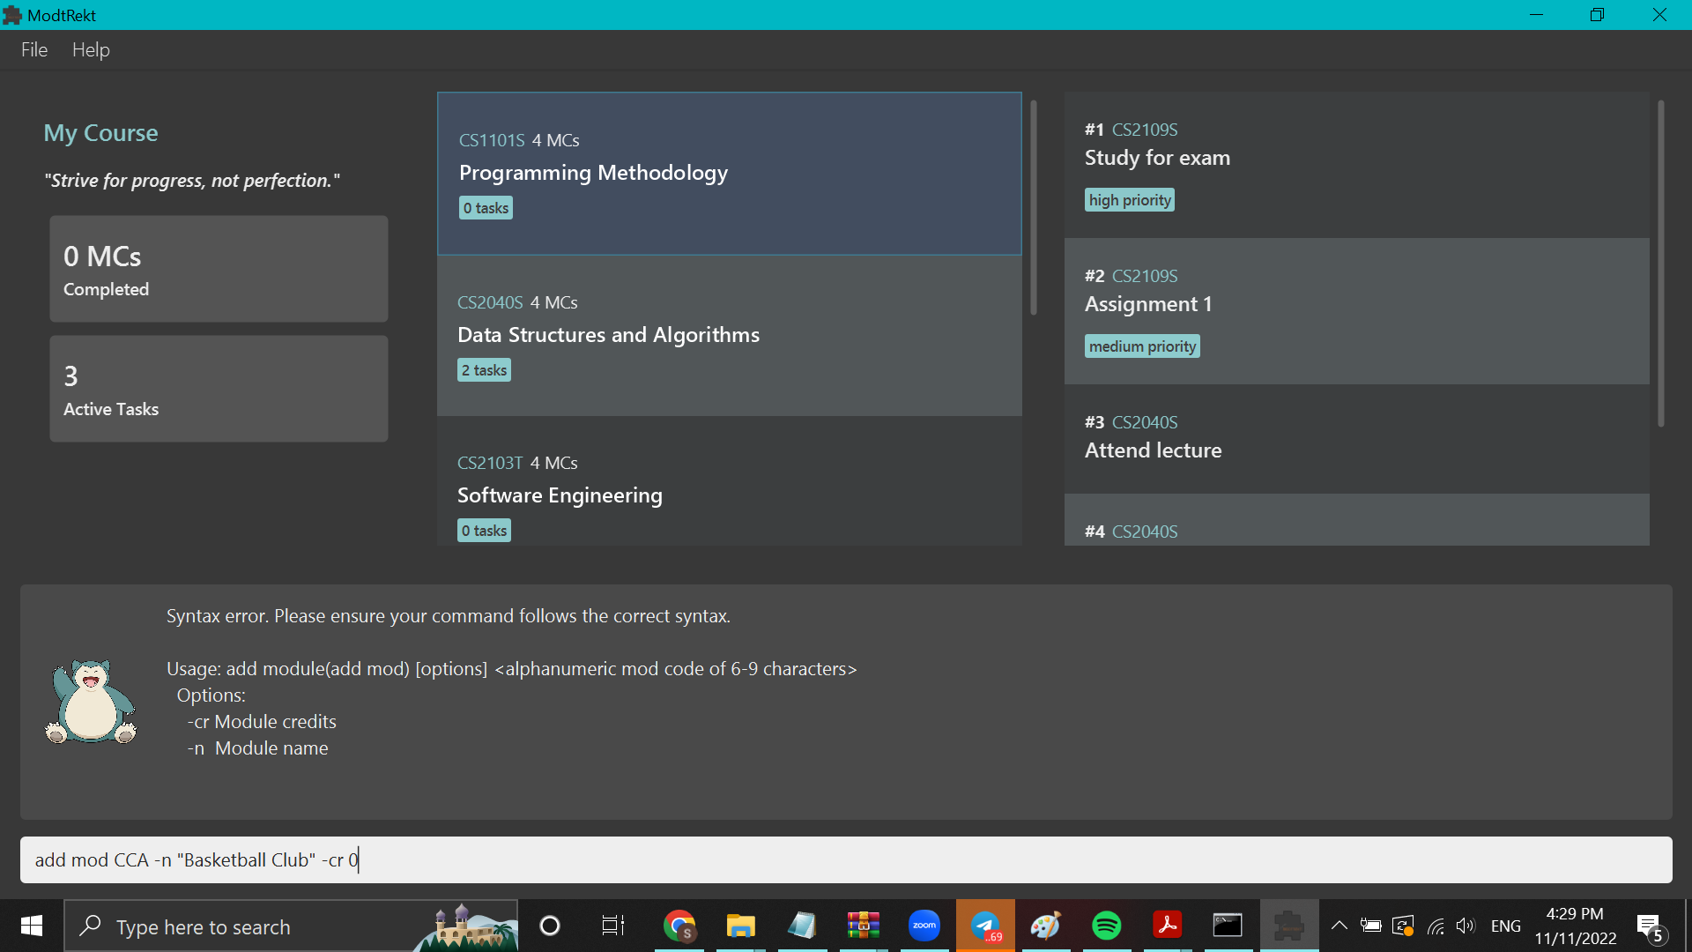Select the CS1101S Programming Methodology module

pyautogui.click(x=729, y=174)
